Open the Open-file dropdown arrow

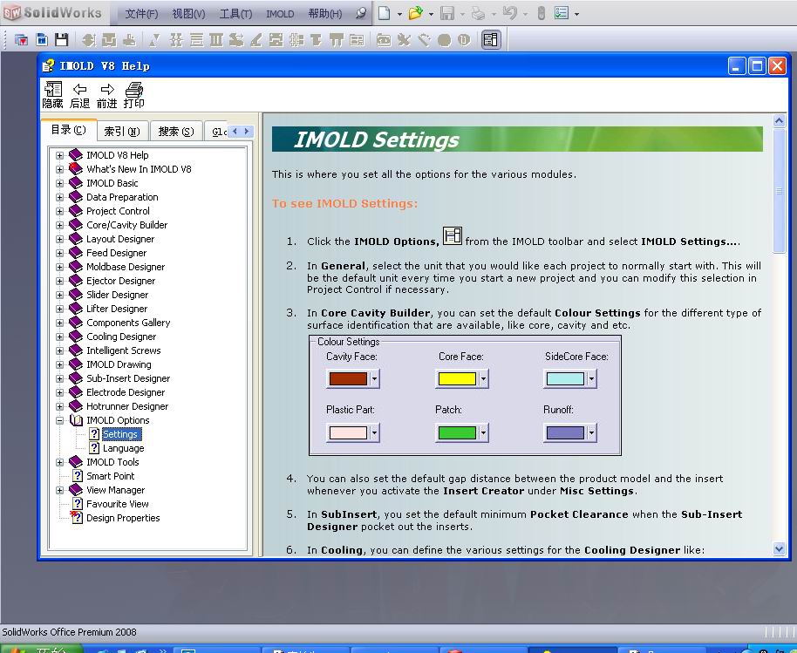(431, 14)
